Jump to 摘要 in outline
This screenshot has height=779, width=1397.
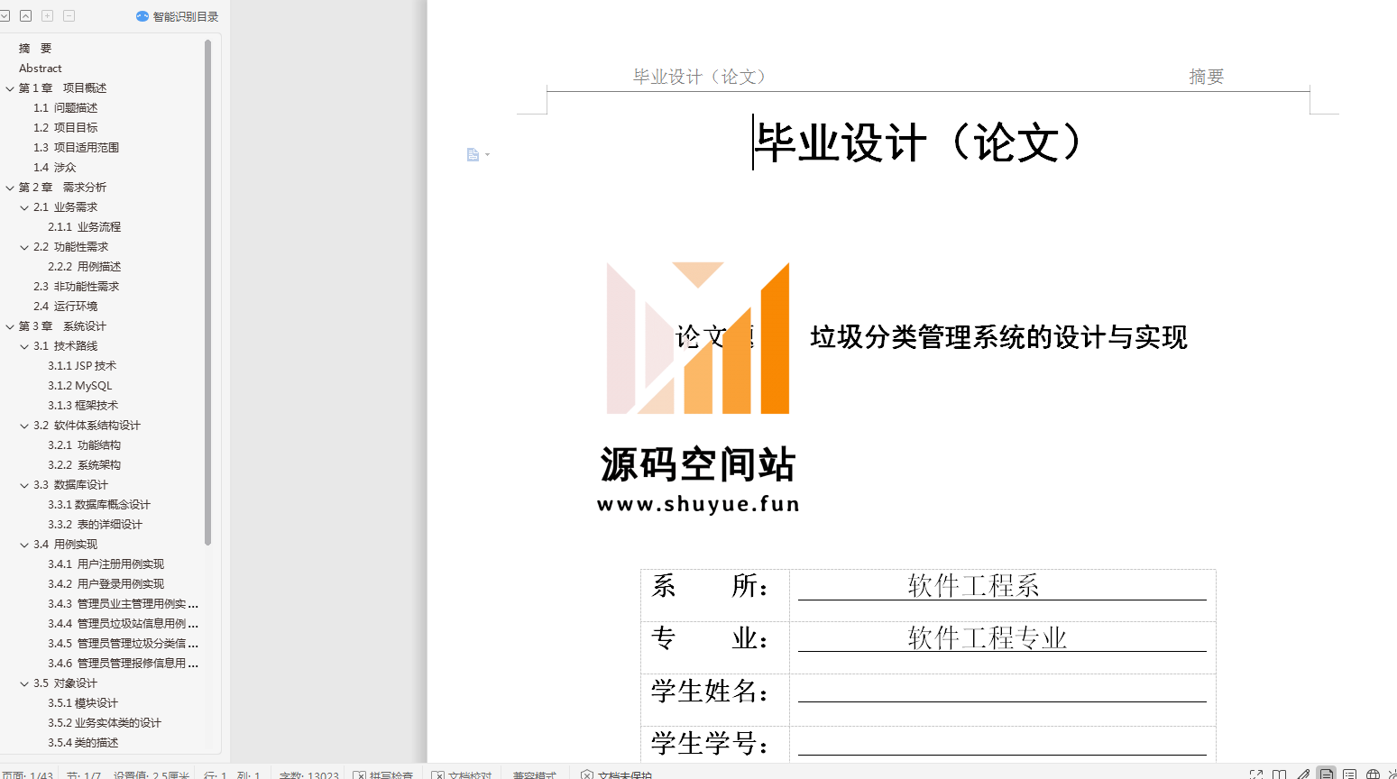tap(35, 49)
